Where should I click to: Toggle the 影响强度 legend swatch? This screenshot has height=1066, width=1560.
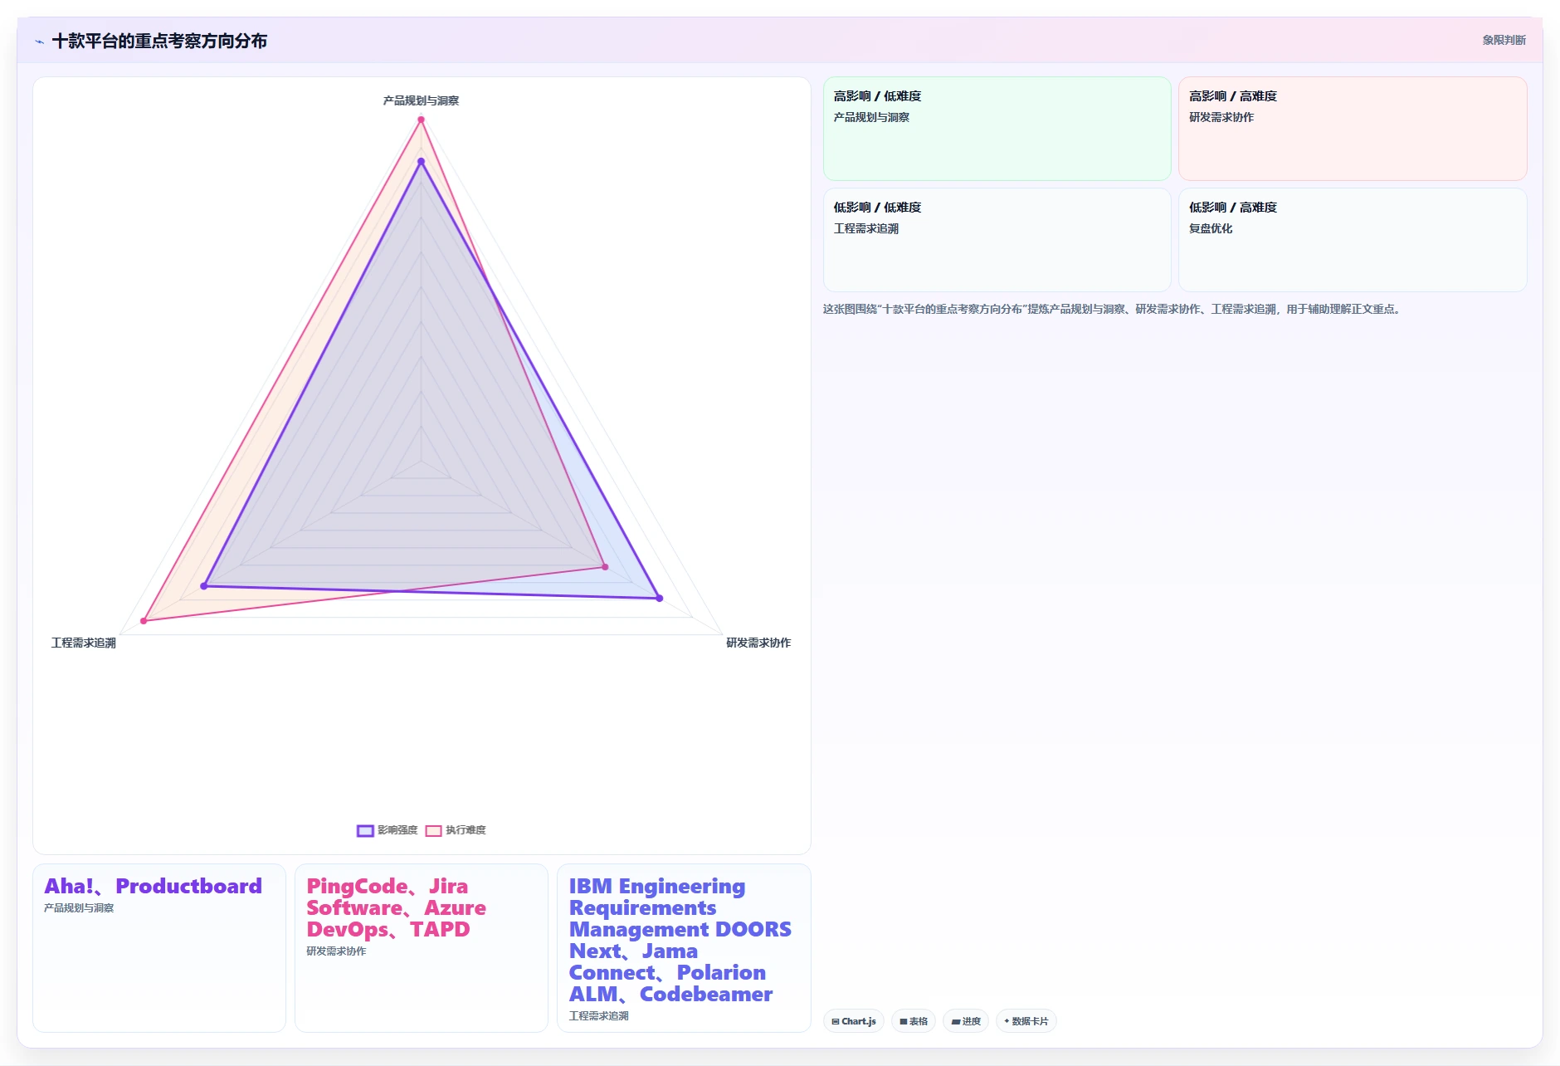tap(365, 830)
